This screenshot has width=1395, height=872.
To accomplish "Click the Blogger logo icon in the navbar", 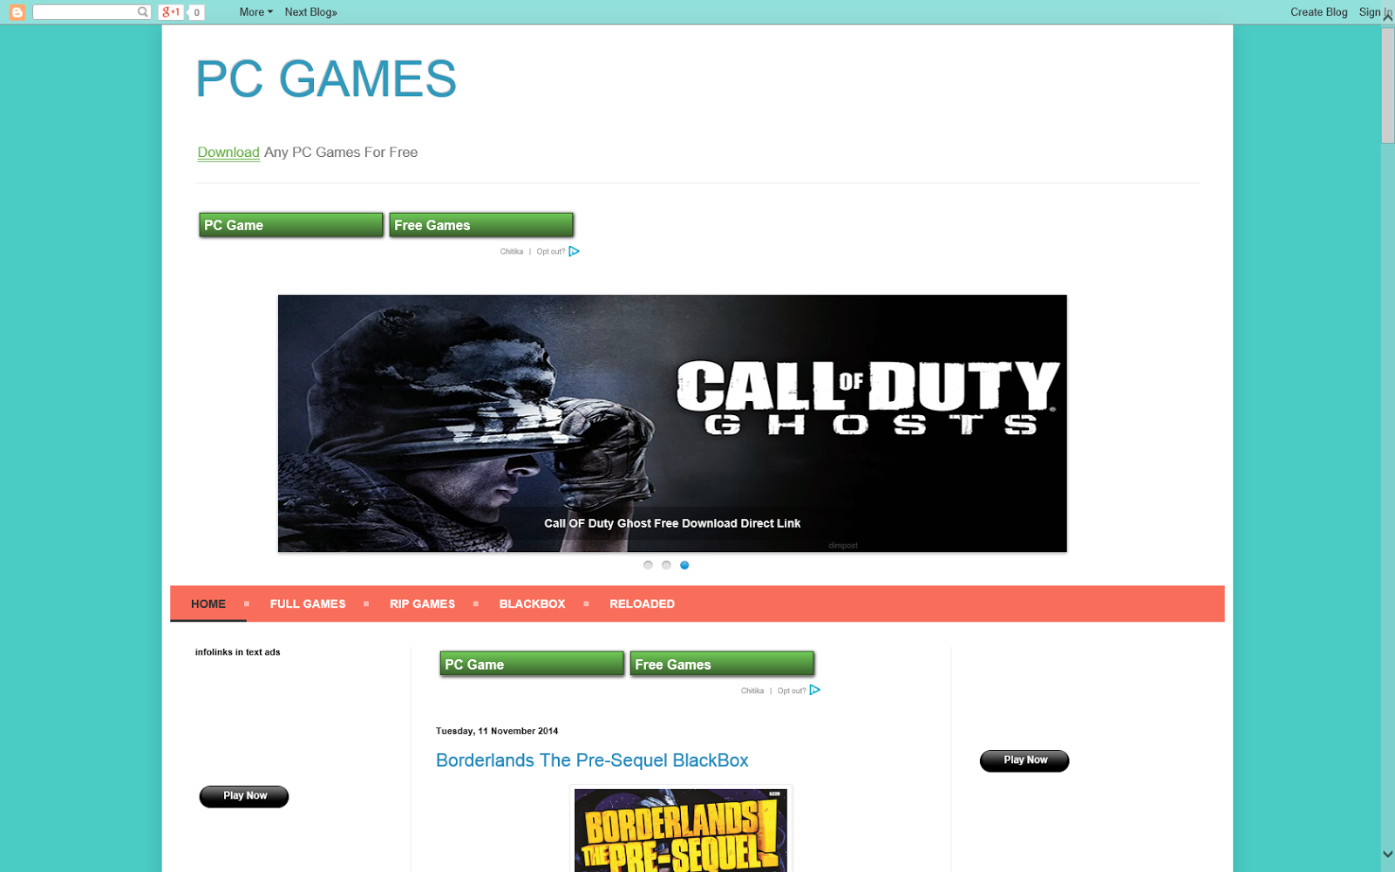I will coord(16,11).
